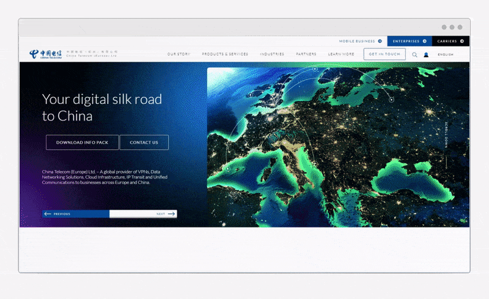Viewport: 489px width, 299px height.
Task: Click the Europe map hero image
Action: click(x=324, y=147)
